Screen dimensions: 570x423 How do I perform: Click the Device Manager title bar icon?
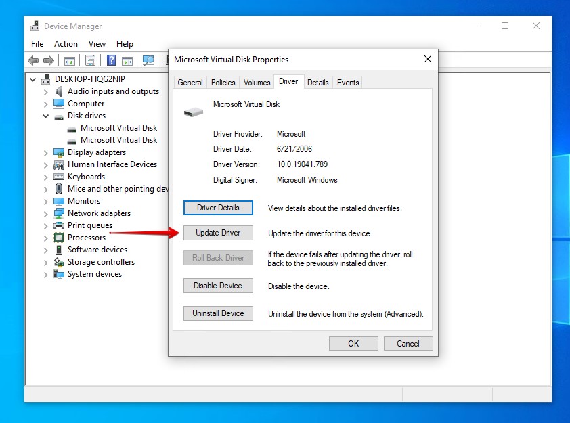pos(35,26)
